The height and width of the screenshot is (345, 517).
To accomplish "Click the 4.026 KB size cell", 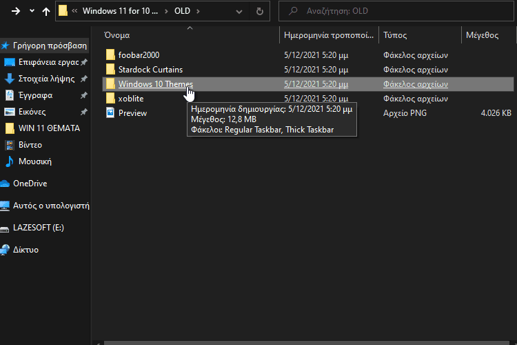I will [496, 113].
